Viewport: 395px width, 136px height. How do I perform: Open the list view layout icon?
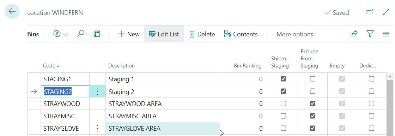386,34
